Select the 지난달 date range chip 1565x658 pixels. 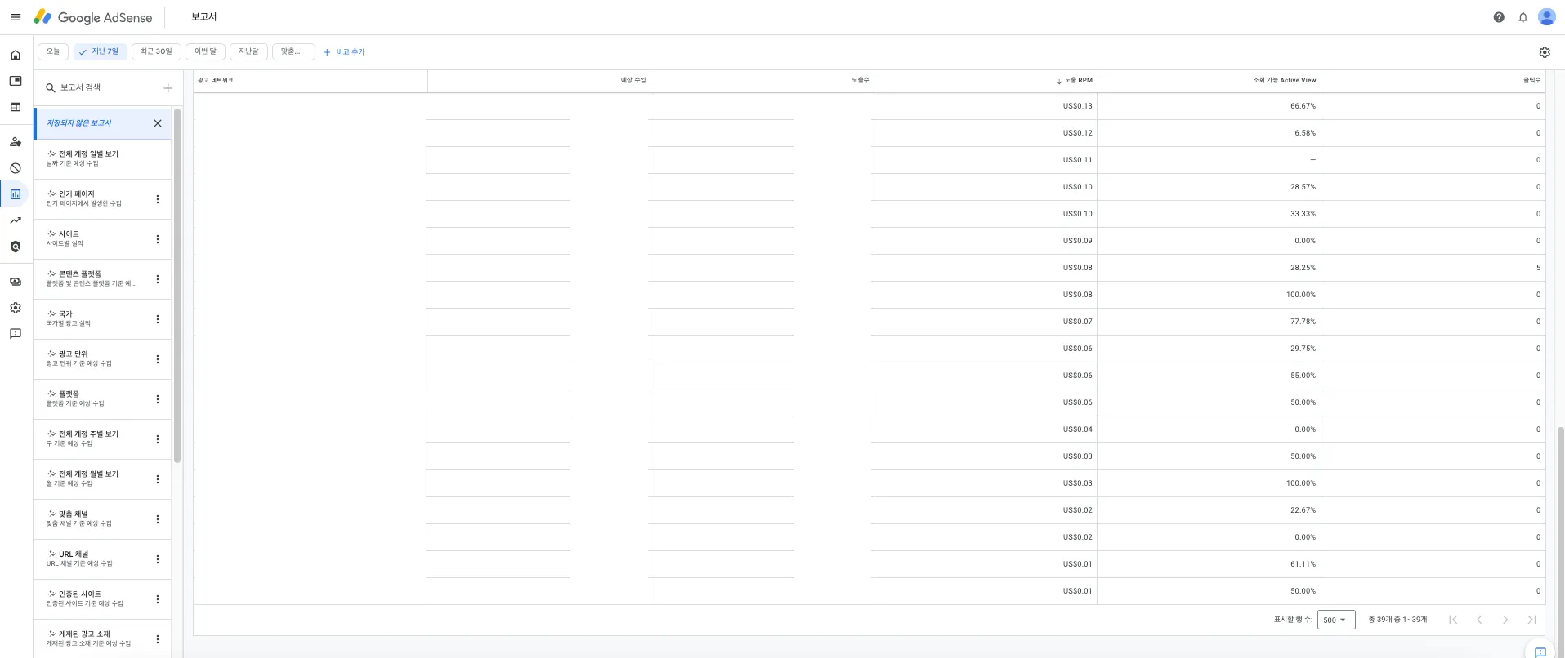(x=248, y=51)
